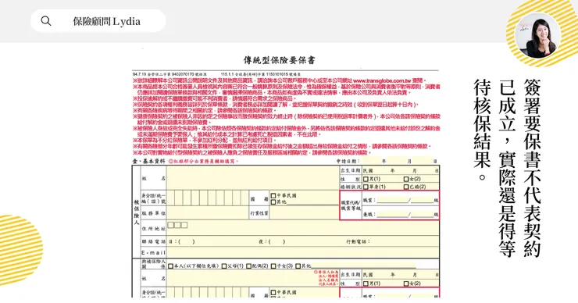The height and width of the screenshot is (303, 578).
Task: Click the first postal code box in 住所地址
Action: click(x=171, y=225)
